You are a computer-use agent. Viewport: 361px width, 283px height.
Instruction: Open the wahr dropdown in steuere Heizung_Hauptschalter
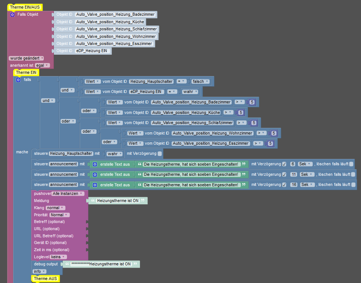[114, 154]
